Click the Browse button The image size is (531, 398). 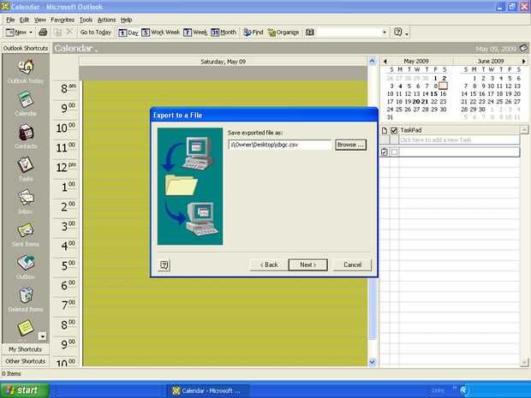(350, 145)
